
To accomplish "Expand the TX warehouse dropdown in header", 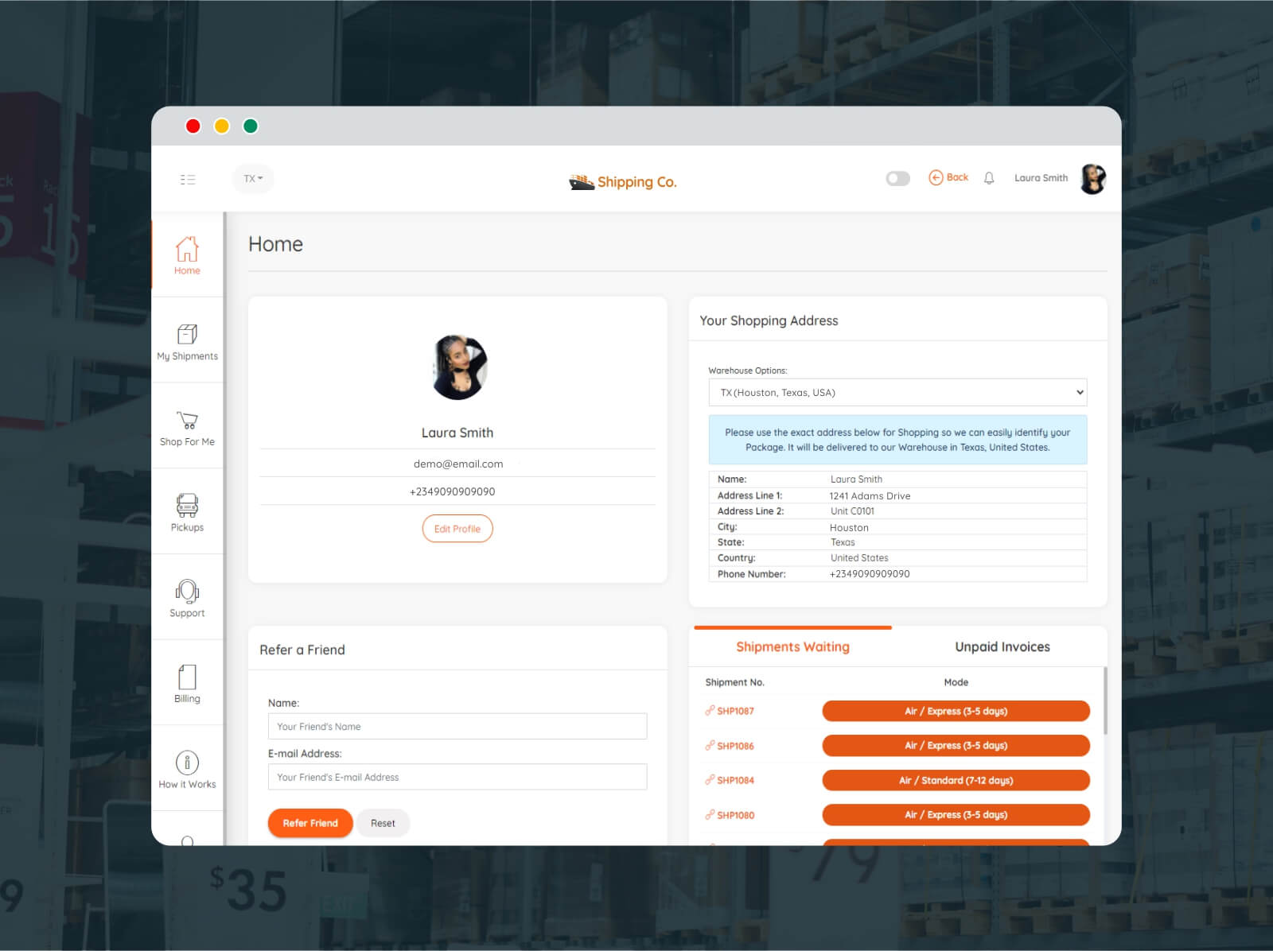I will click(x=253, y=179).
